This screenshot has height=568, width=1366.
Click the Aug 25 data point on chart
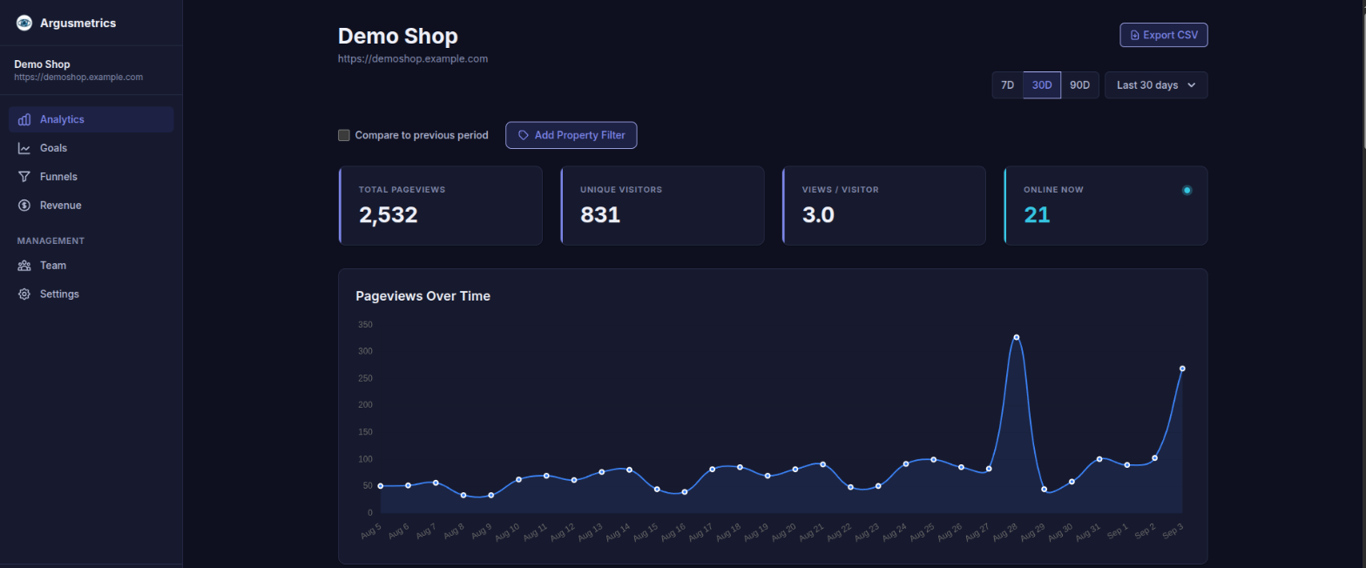[x=933, y=459]
